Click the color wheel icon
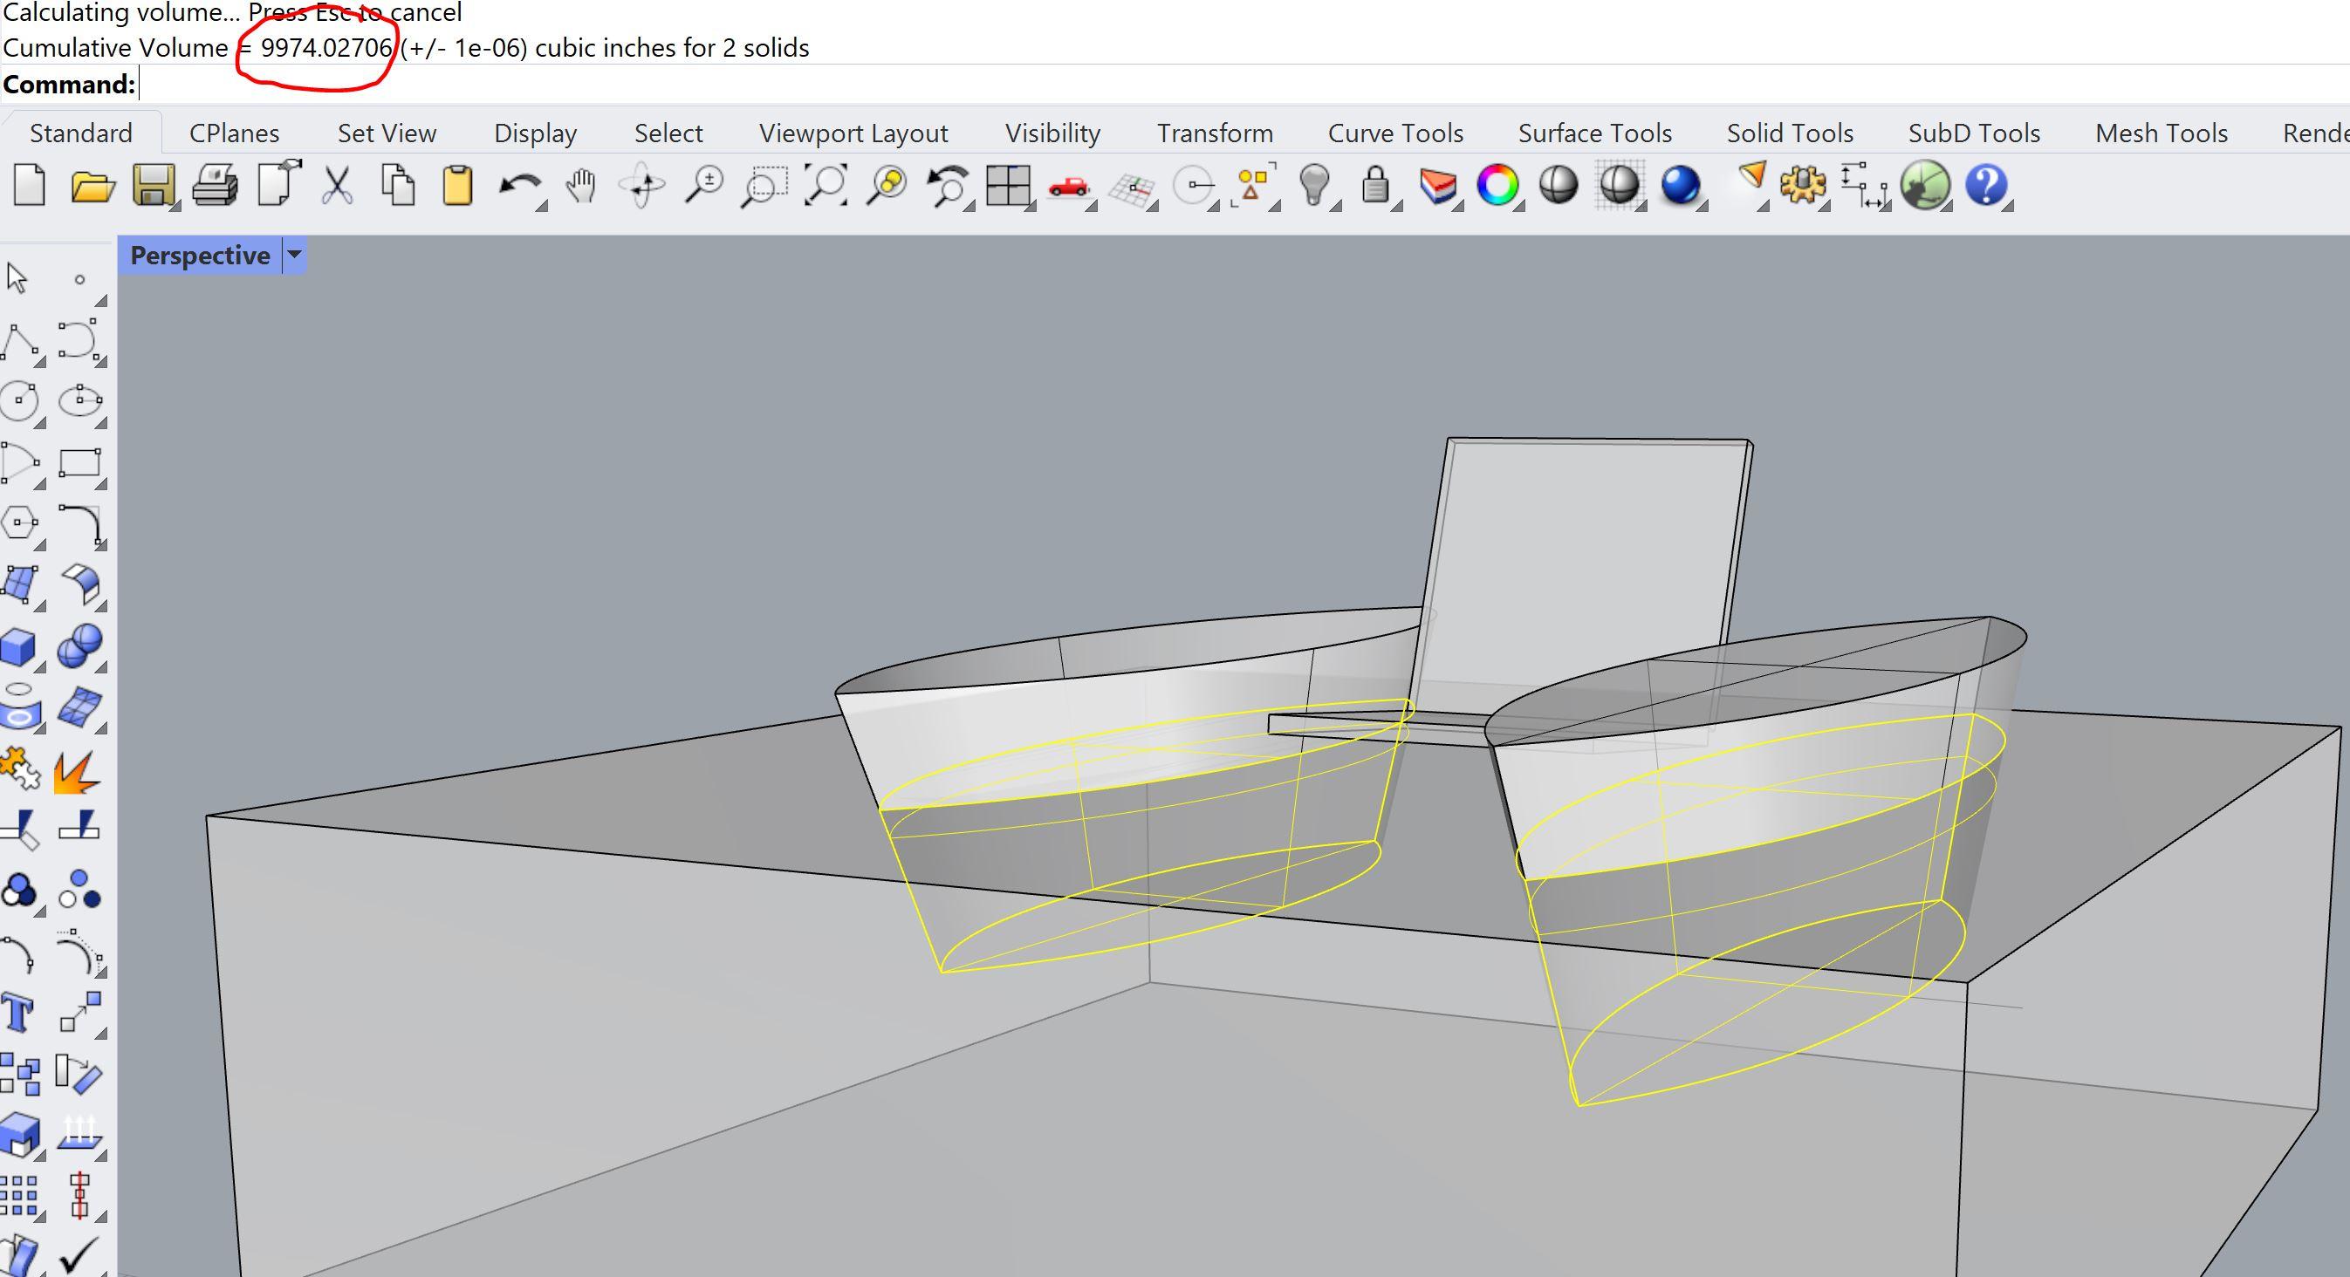This screenshot has width=2350, height=1277. 1497,186
